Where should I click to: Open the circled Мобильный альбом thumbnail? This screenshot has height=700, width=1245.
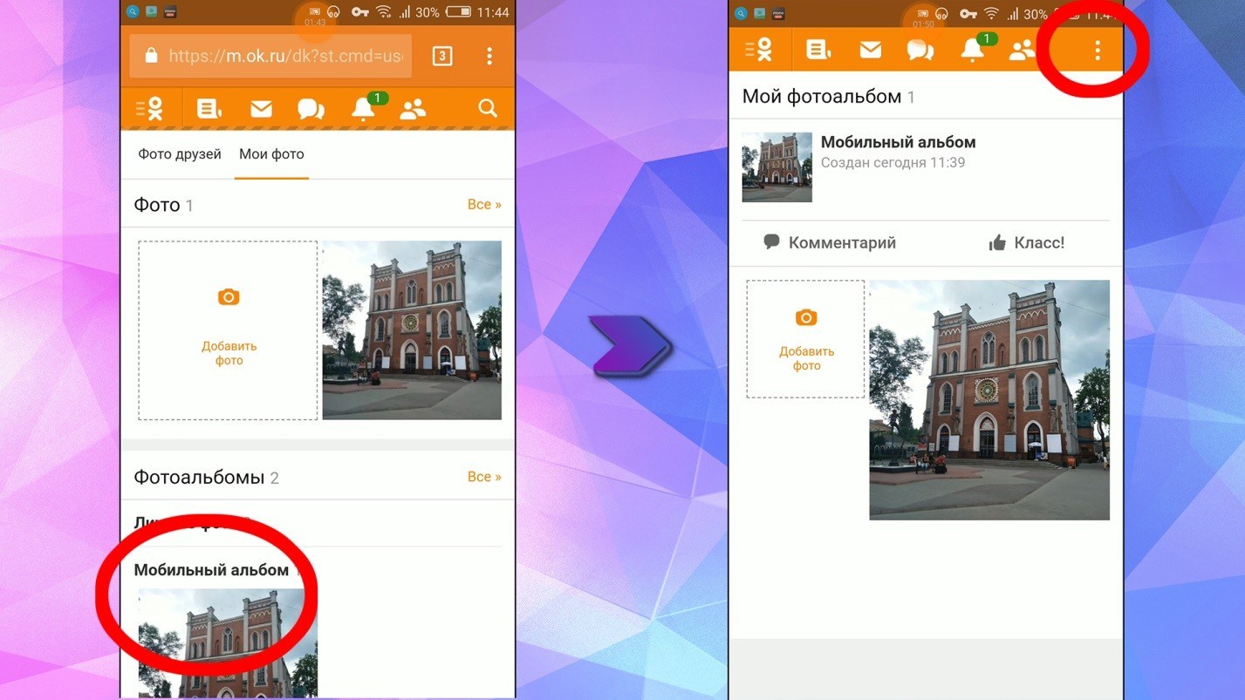227,641
